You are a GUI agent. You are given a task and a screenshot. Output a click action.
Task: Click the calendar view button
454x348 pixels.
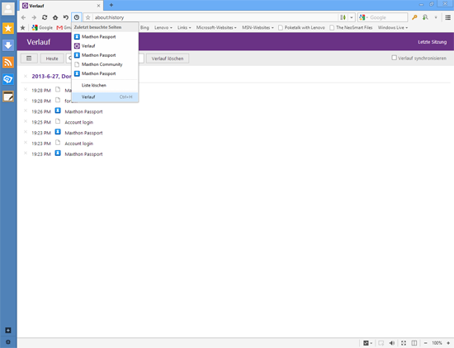29,59
